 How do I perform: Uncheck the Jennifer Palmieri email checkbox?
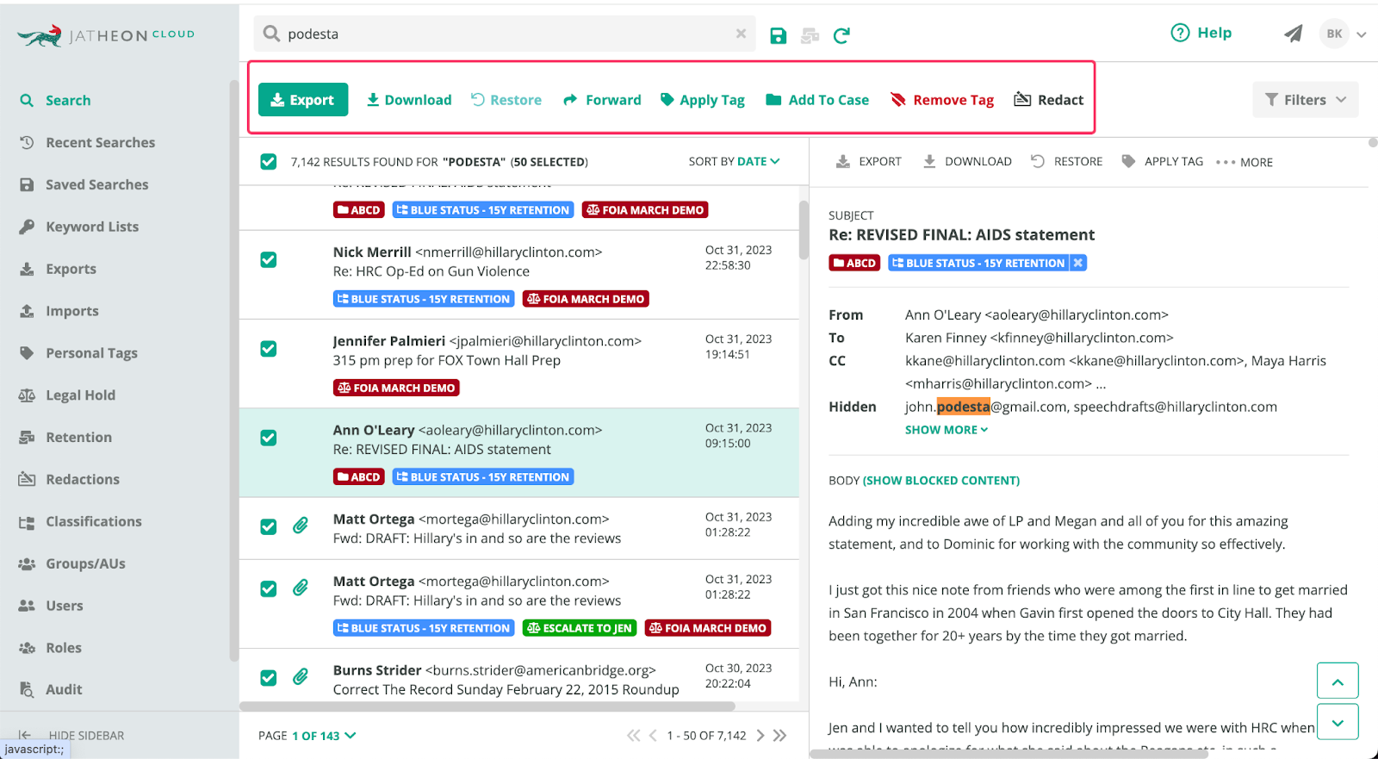[269, 349]
